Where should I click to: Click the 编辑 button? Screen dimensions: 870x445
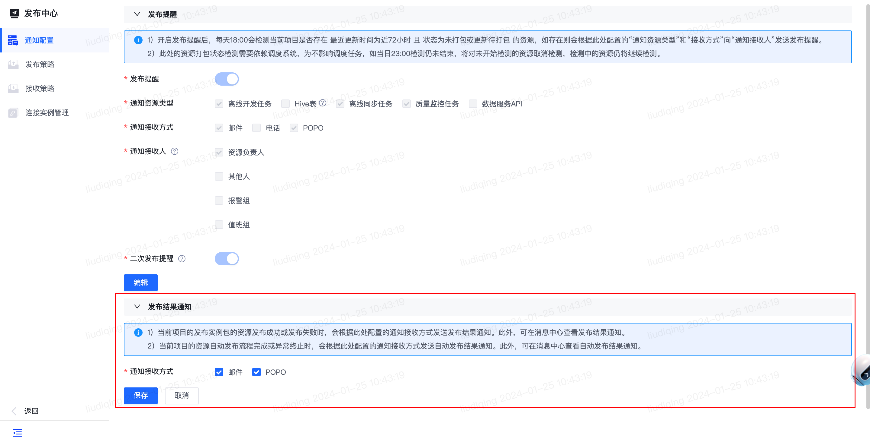140,282
